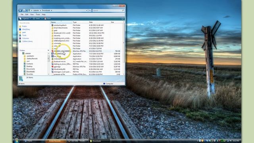Open the DailyDiary favorite link

tap(26, 29)
